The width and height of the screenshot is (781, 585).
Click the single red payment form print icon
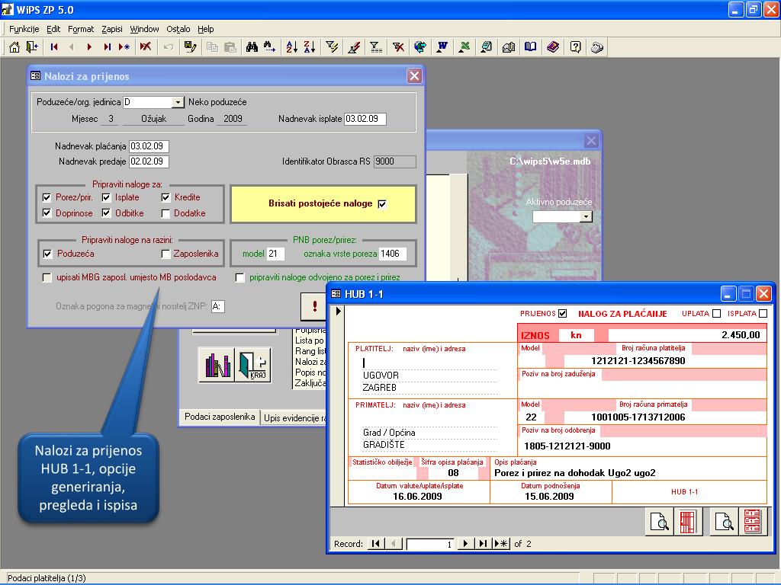pyautogui.click(x=688, y=522)
